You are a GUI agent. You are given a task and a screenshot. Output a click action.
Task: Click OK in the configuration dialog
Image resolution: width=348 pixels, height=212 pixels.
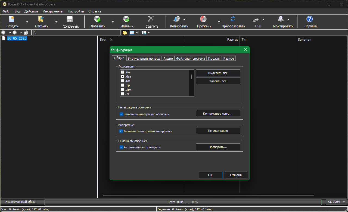[210, 175]
